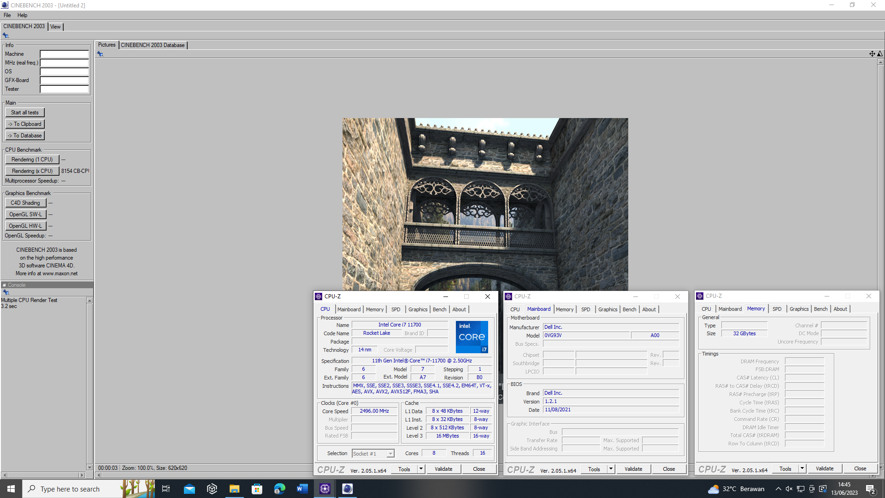885x498 pixels.
Task: Open the File menu
Action: click(7, 15)
